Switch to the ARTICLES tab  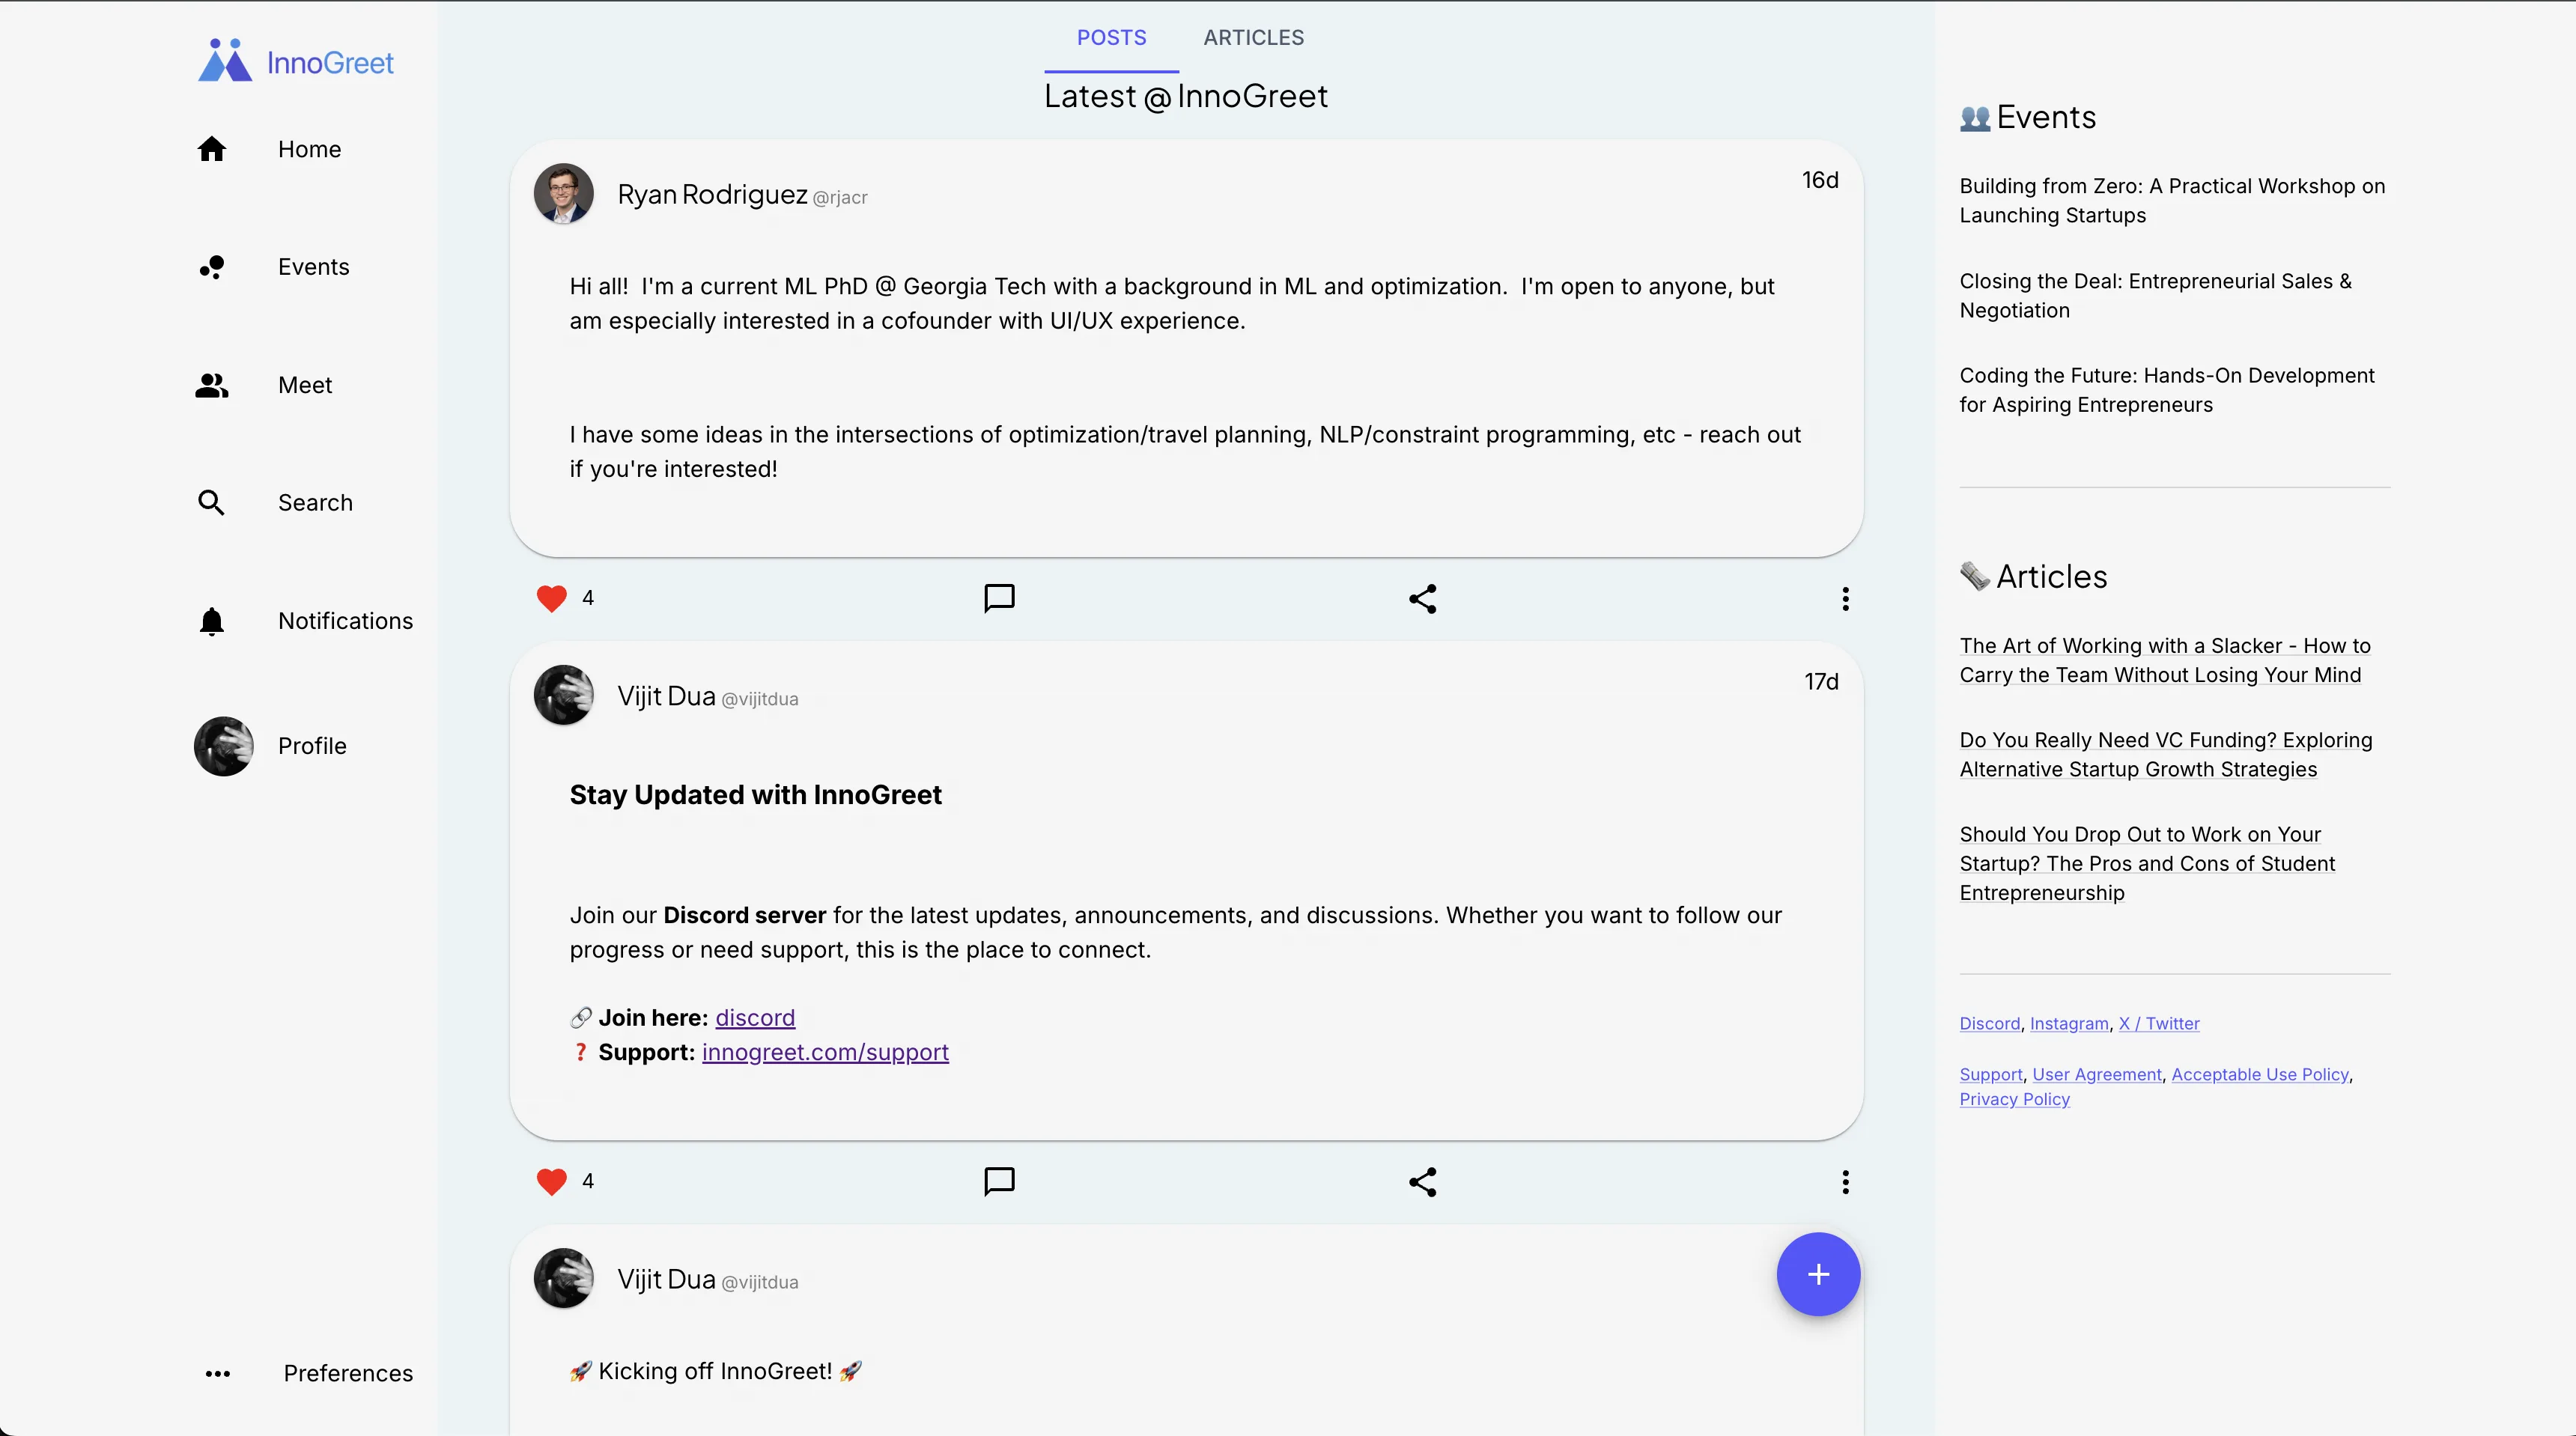[1253, 38]
